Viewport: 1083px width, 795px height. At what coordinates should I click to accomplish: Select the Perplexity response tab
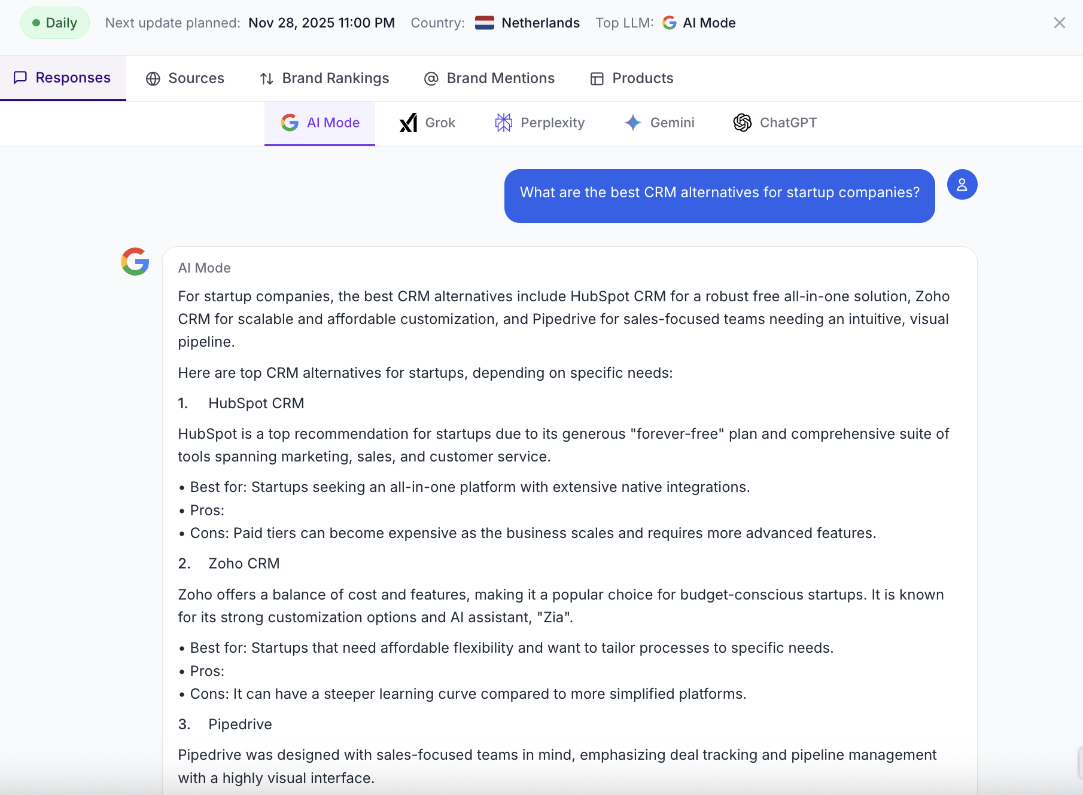(x=552, y=123)
